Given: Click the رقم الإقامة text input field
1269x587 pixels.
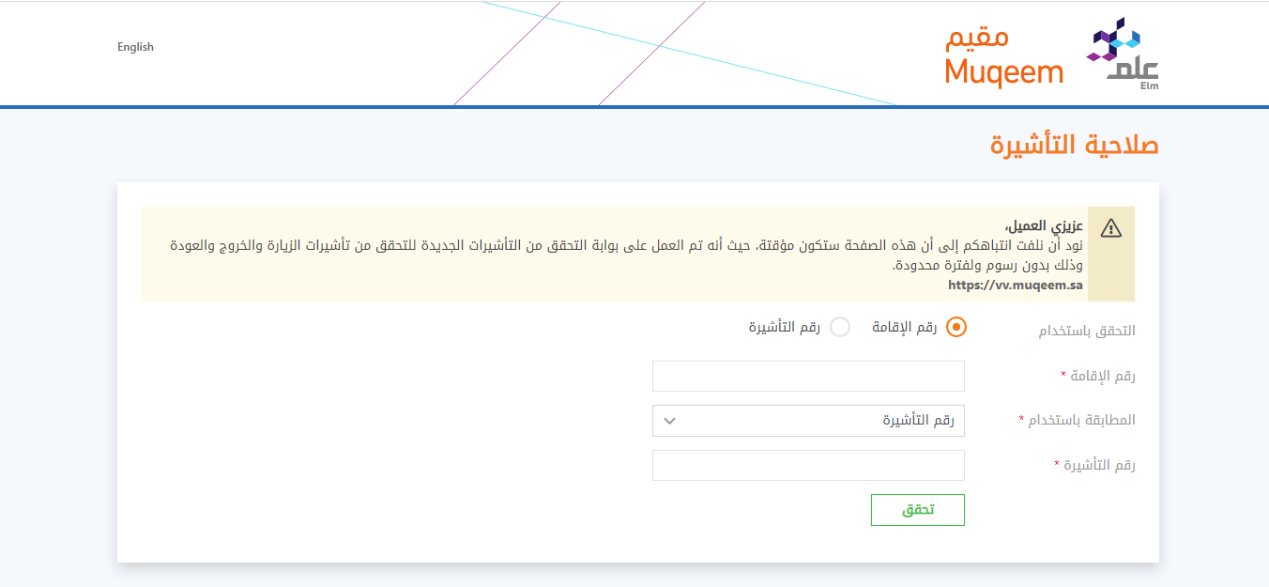Looking at the screenshot, I should pos(808,377).
